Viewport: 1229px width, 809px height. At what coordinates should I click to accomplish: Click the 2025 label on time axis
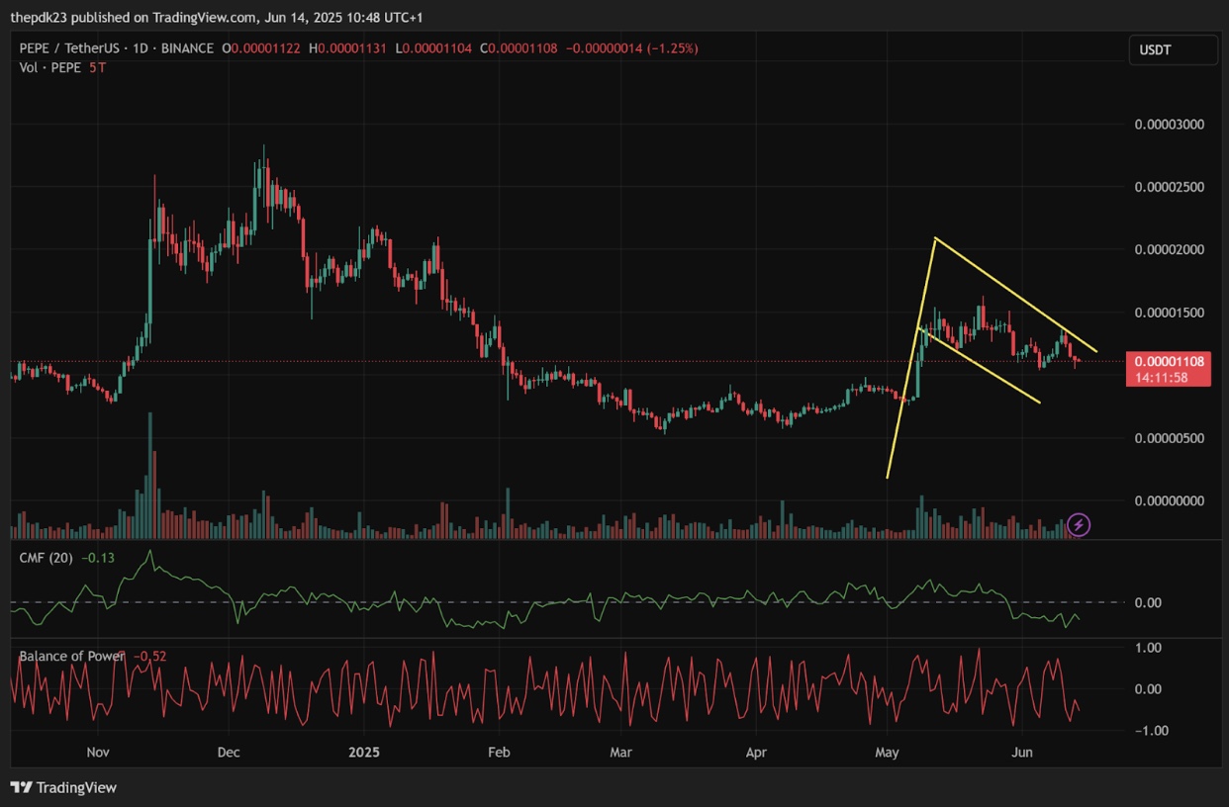(x=365, y=752)
